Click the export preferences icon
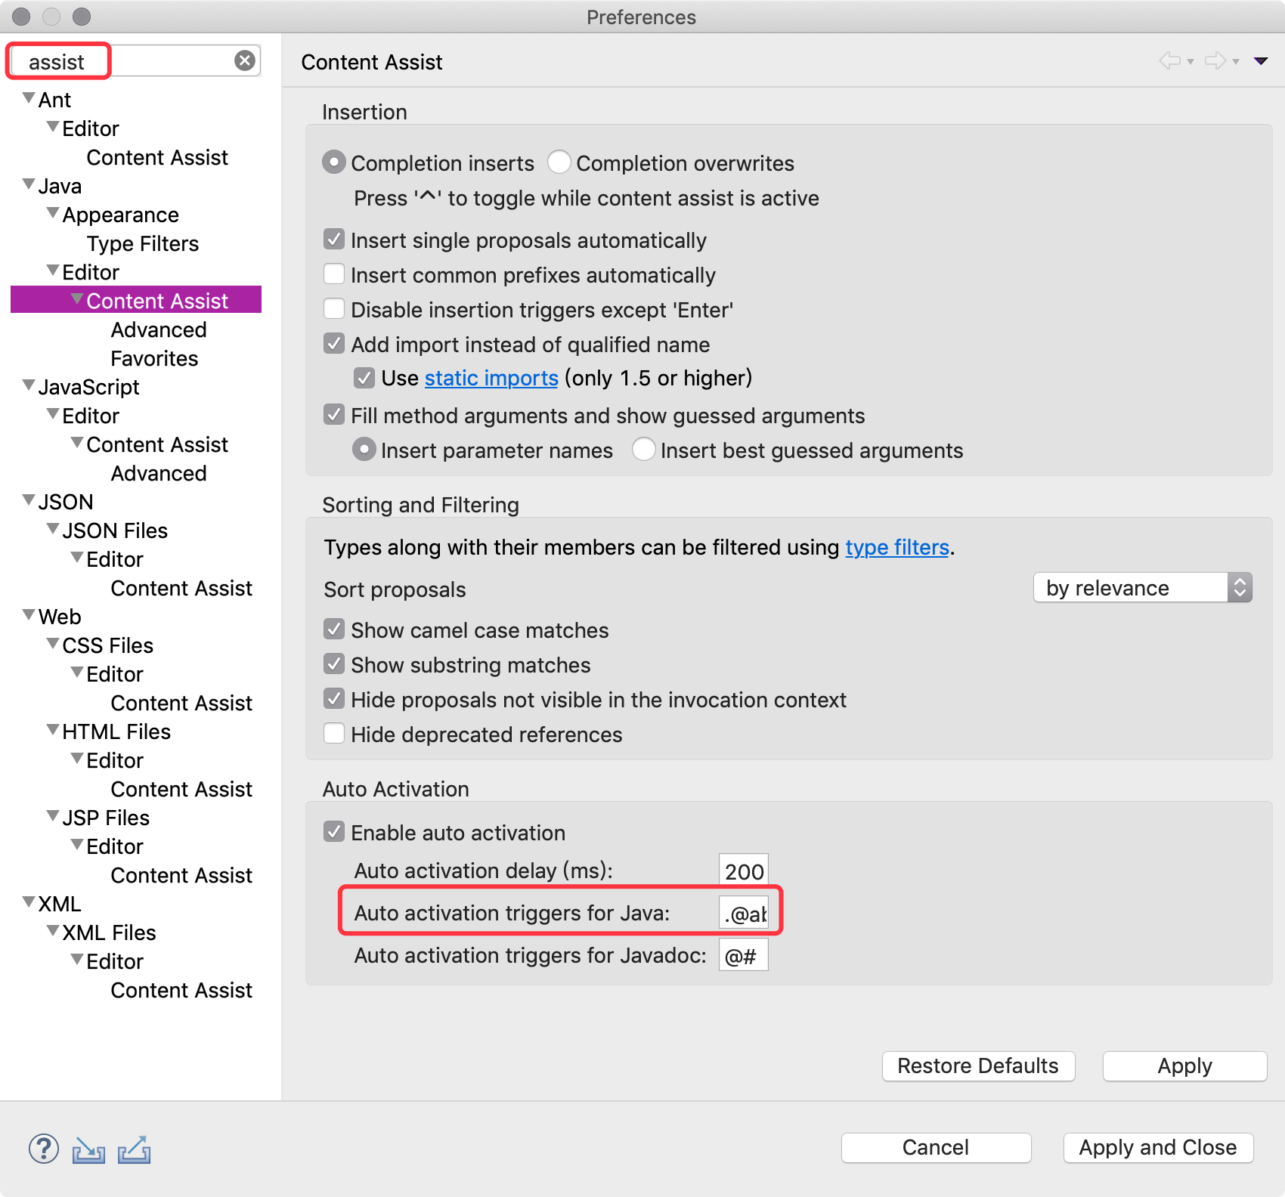The height and width of the screenshot is (1197, 1285). pos(135,1149)
